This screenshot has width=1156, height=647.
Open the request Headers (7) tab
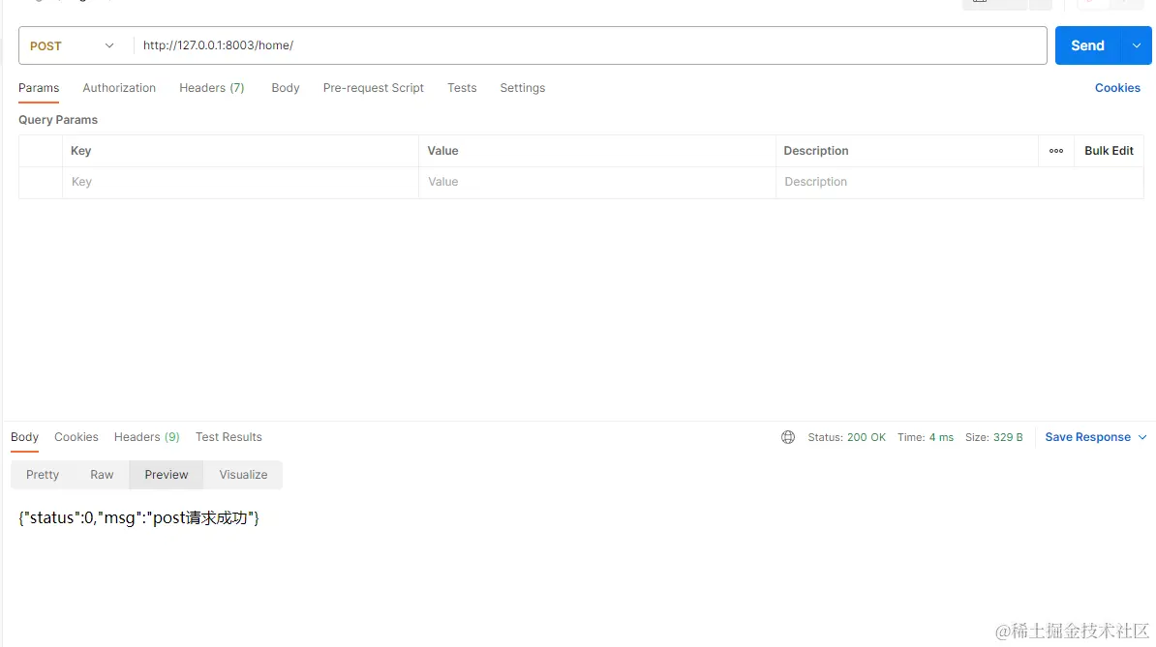click(x=212, y=88)
